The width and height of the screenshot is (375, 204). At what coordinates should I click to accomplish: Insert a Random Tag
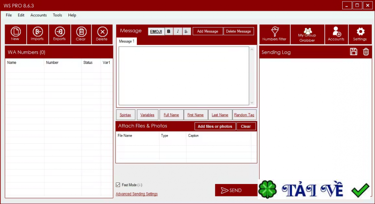[244, 115]
